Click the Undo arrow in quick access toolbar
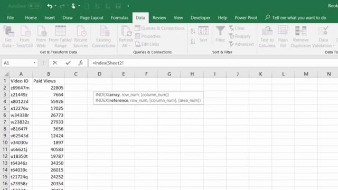The width and height of the screenshot is (338, 190). point(50,6)
